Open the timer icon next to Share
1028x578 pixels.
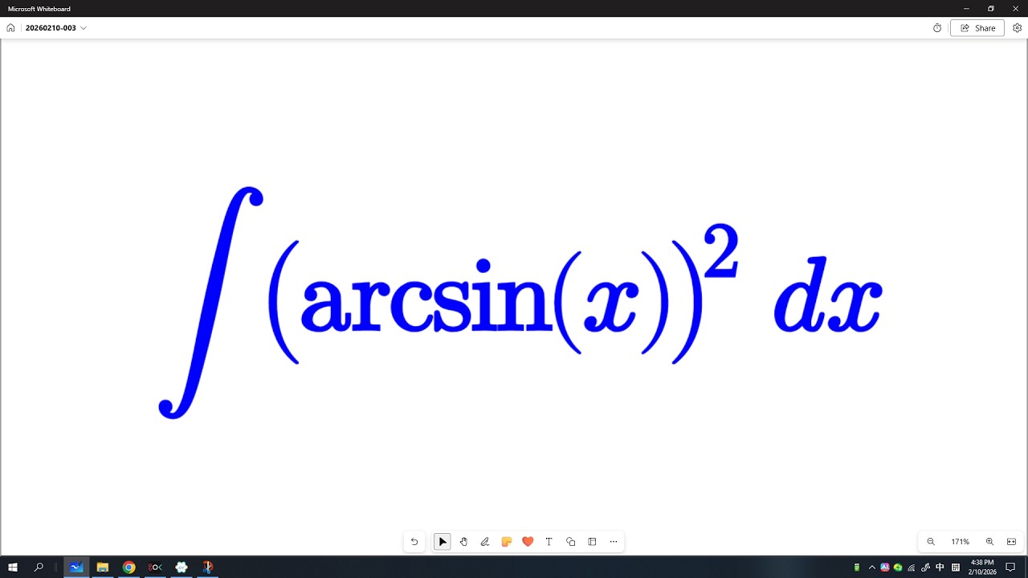tap(937, 28)
